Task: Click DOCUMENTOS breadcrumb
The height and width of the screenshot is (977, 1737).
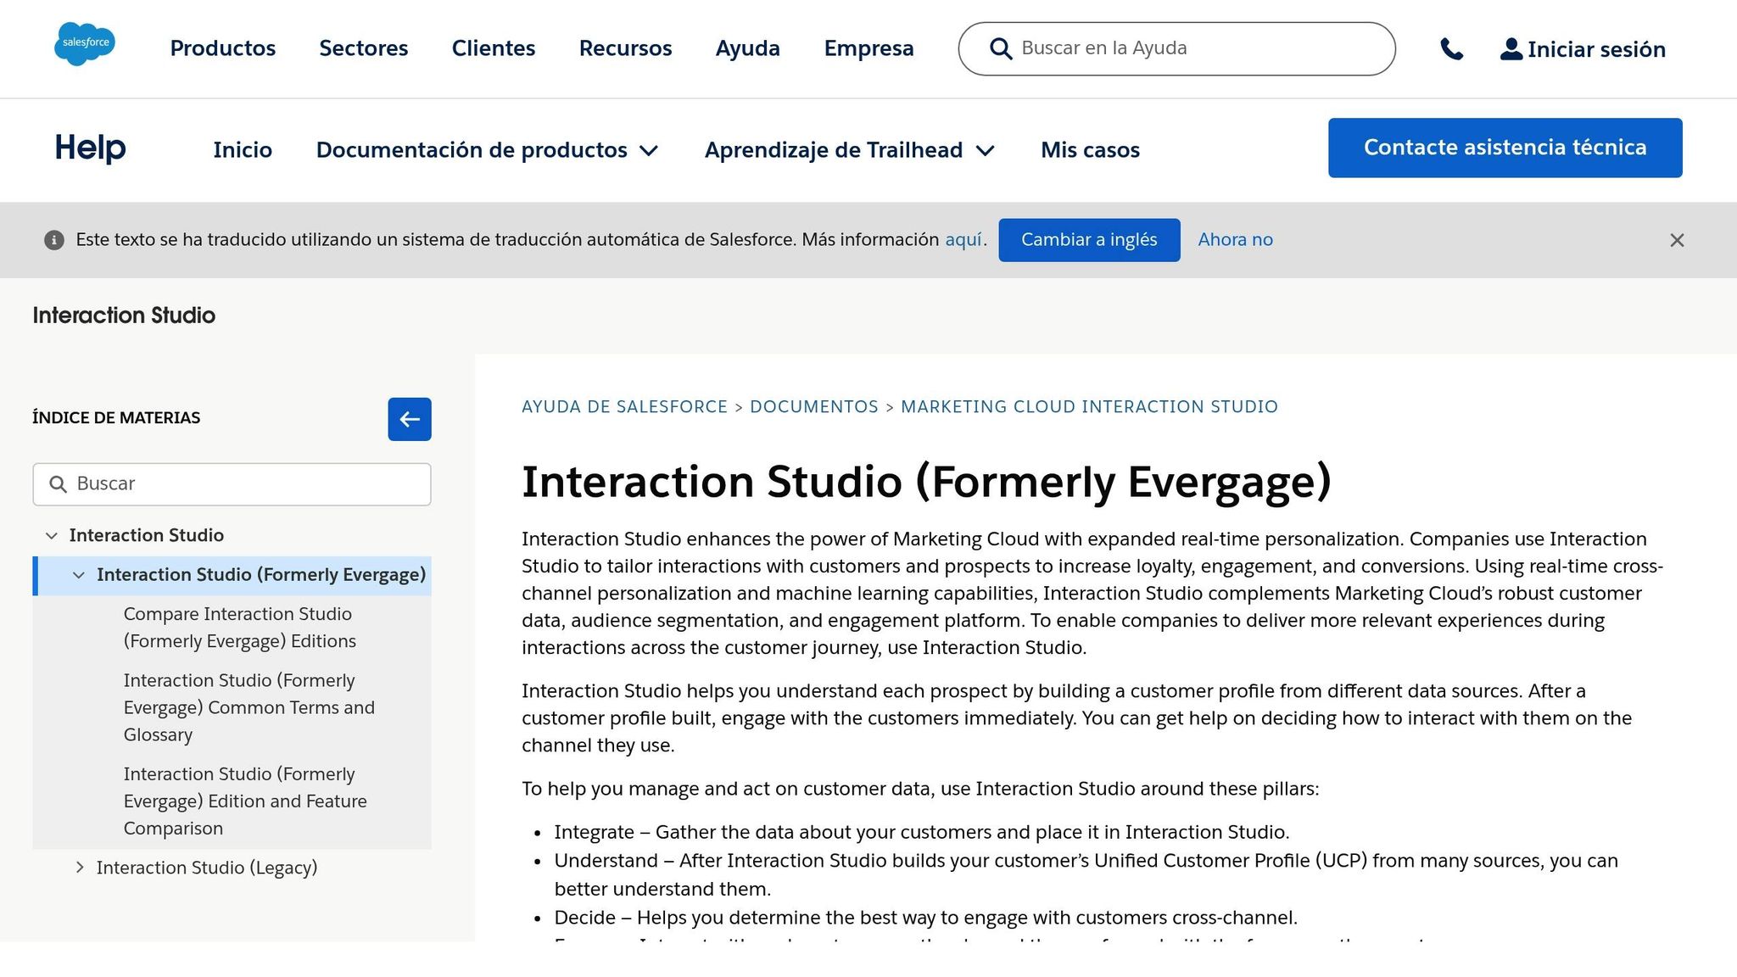Action: tap(814, 407)
